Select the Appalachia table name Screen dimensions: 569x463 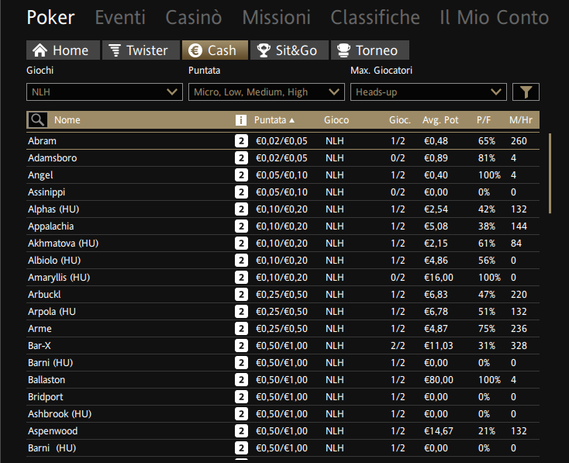[x=51, y=226]
